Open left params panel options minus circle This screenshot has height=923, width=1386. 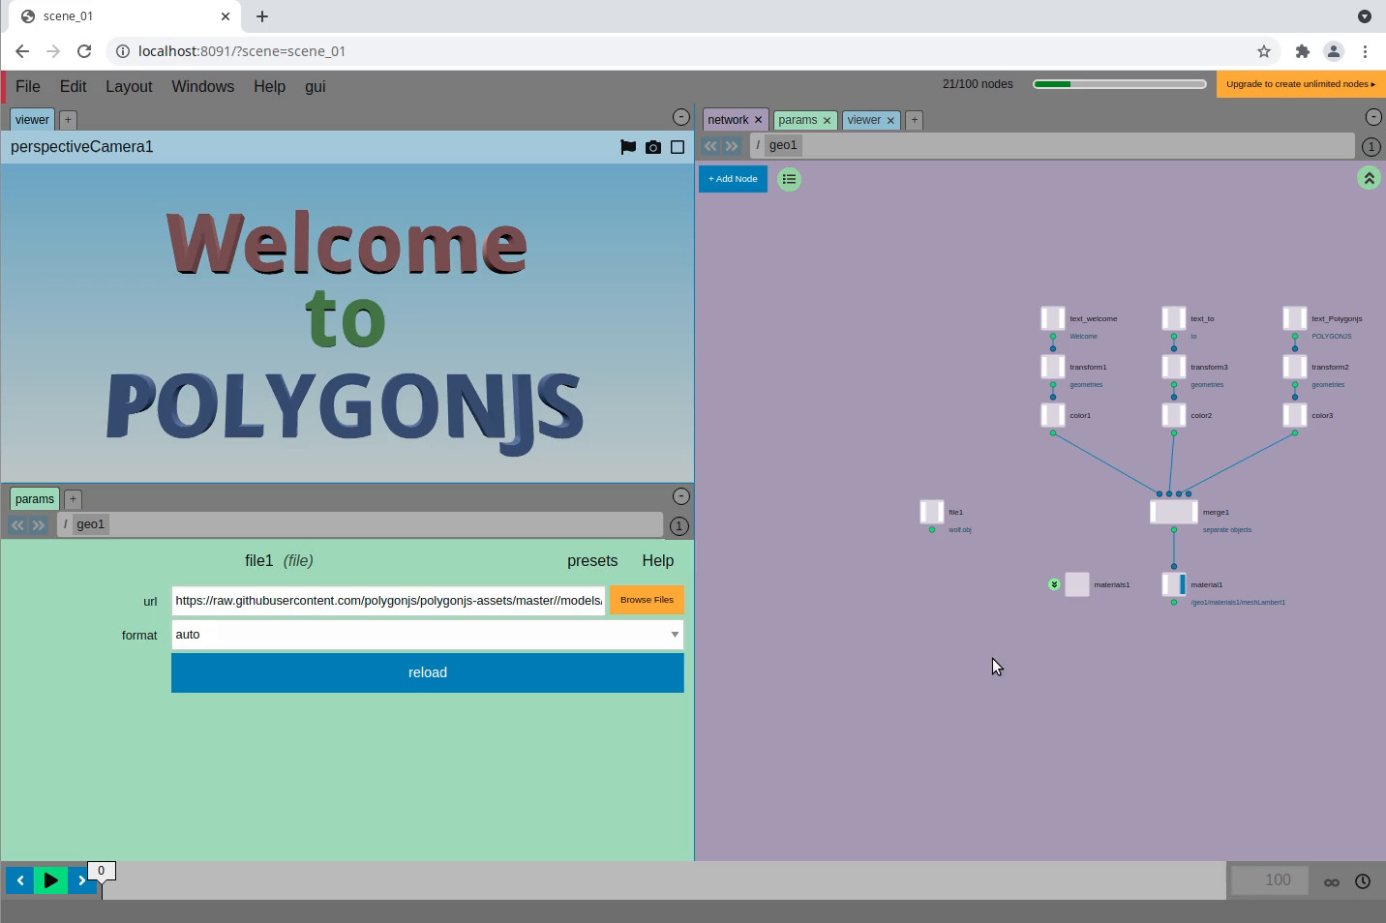click(681, 496)
